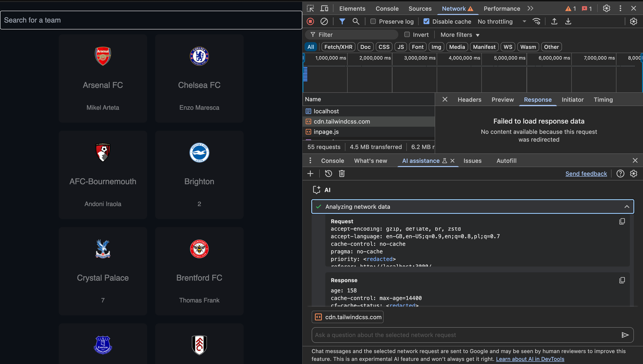The width and height of the screenshot is (643, 364).
Task: Filter requests by JS type
Action: click(401, 47)
